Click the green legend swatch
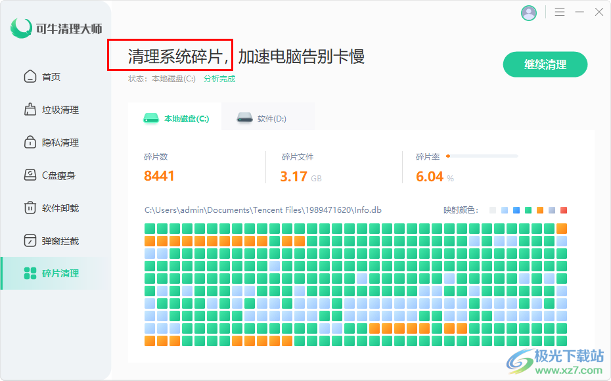The image size is (611, 381). 528,210
